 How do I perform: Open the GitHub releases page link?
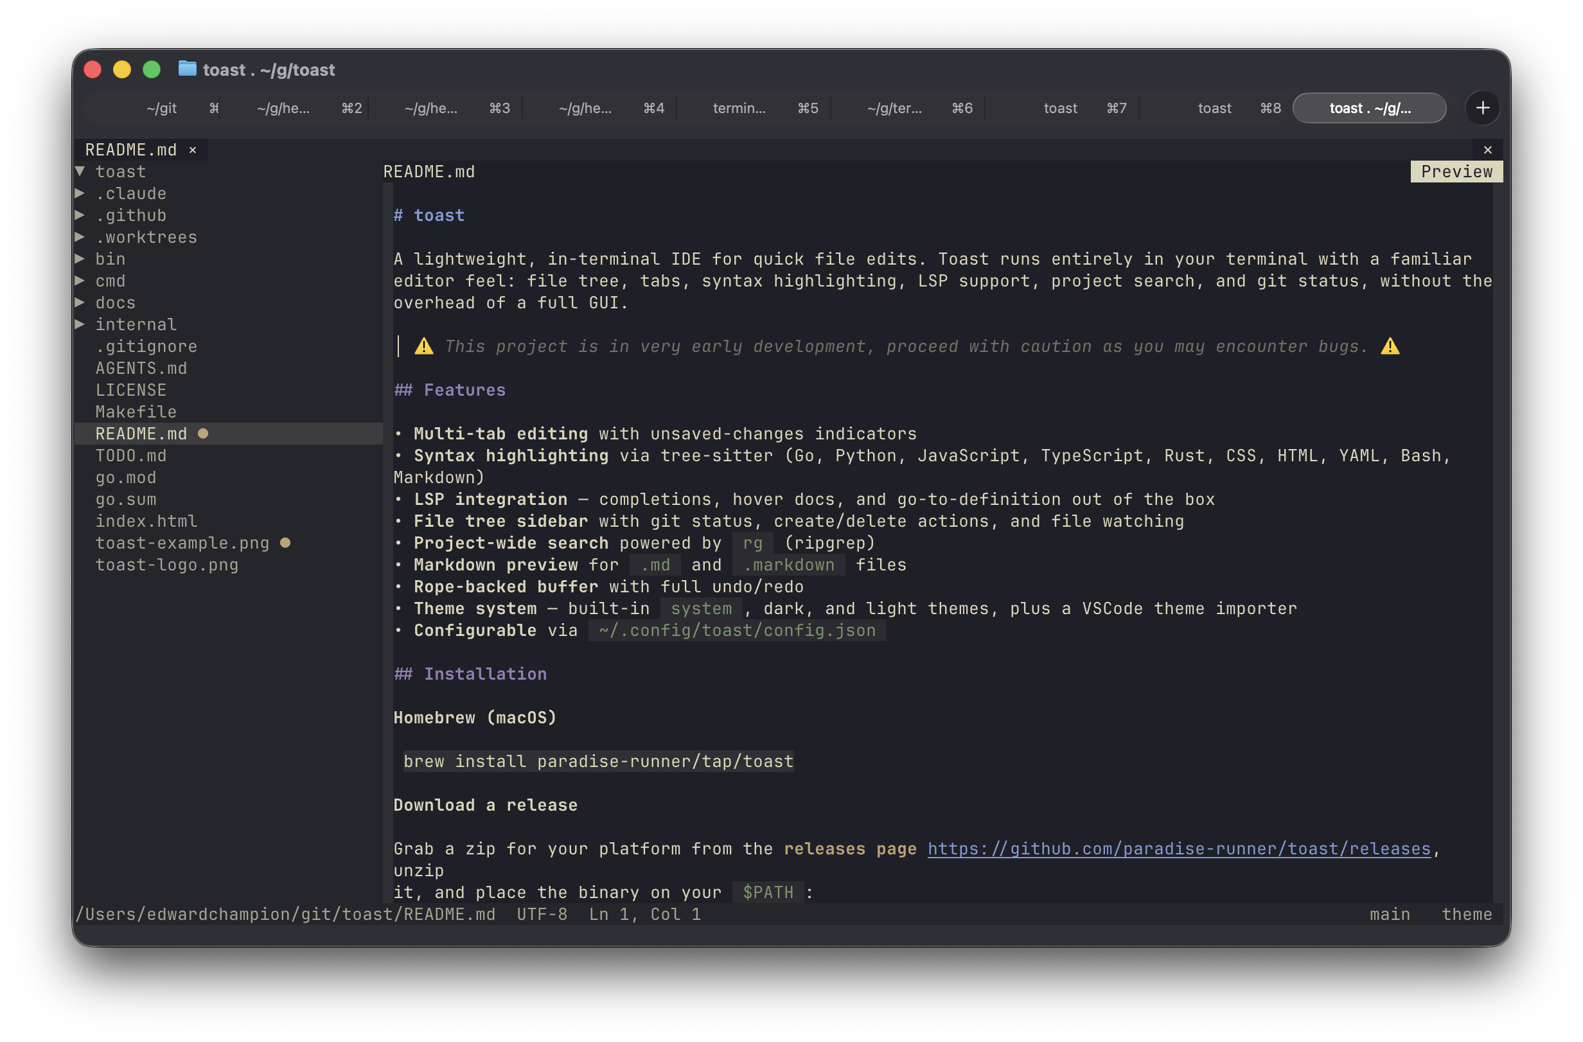pos(1179,849)
